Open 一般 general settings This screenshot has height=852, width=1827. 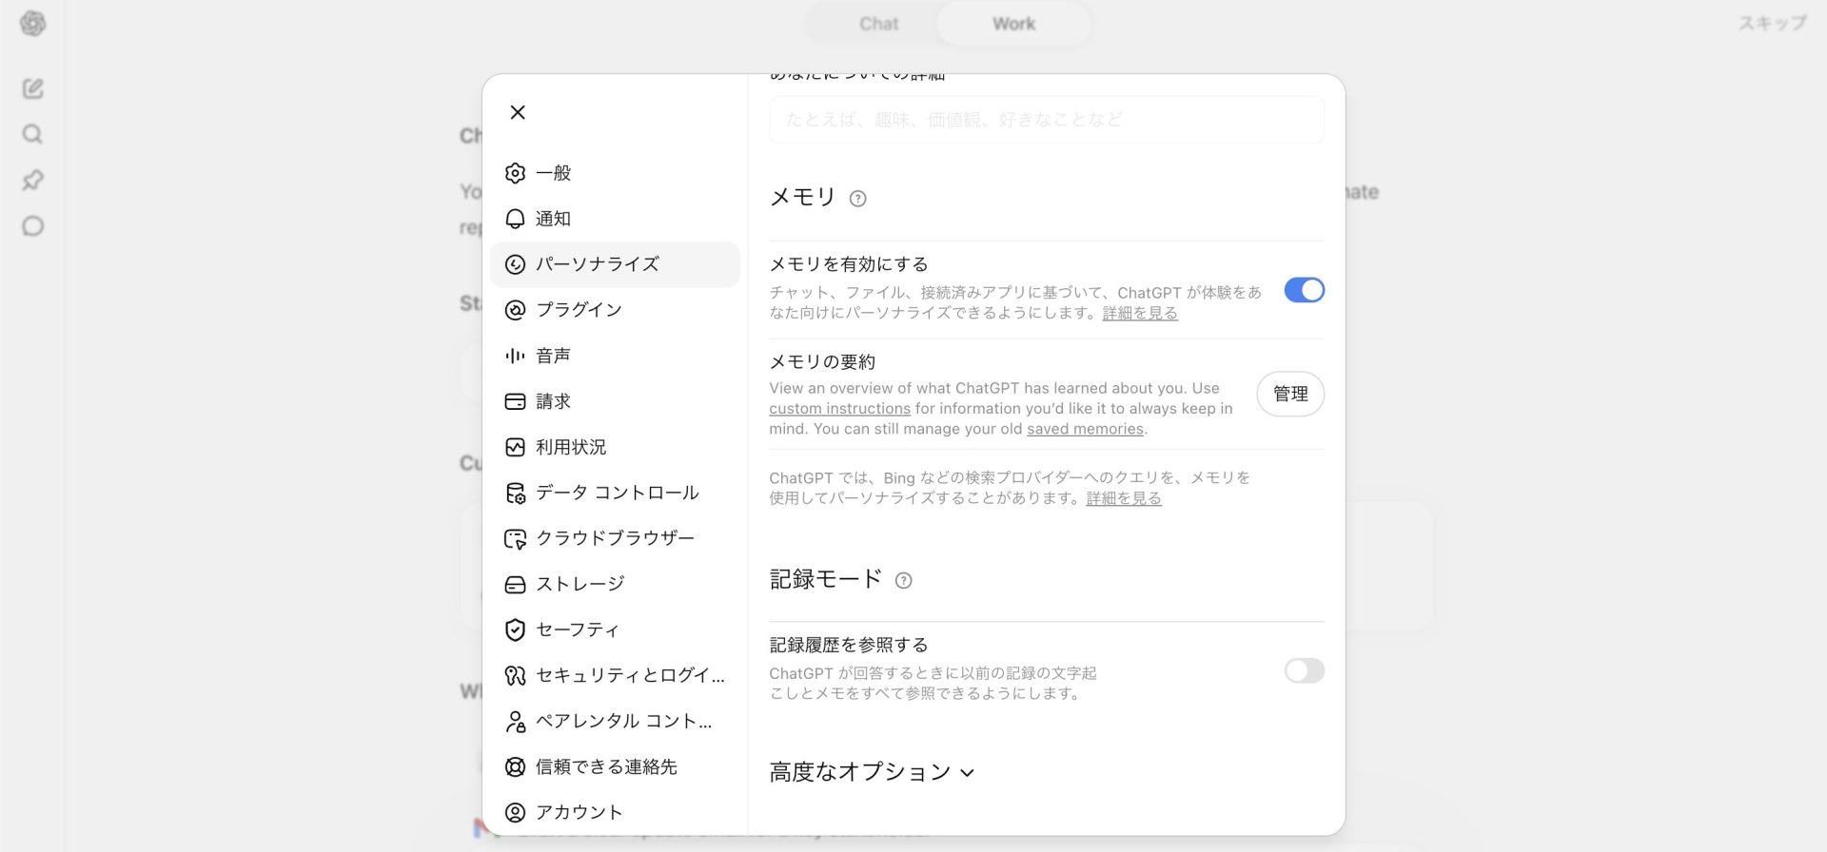coord(615,173)
